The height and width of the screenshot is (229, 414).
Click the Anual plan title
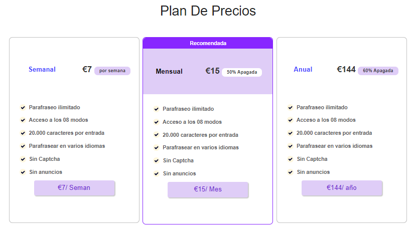coord(303,69)
